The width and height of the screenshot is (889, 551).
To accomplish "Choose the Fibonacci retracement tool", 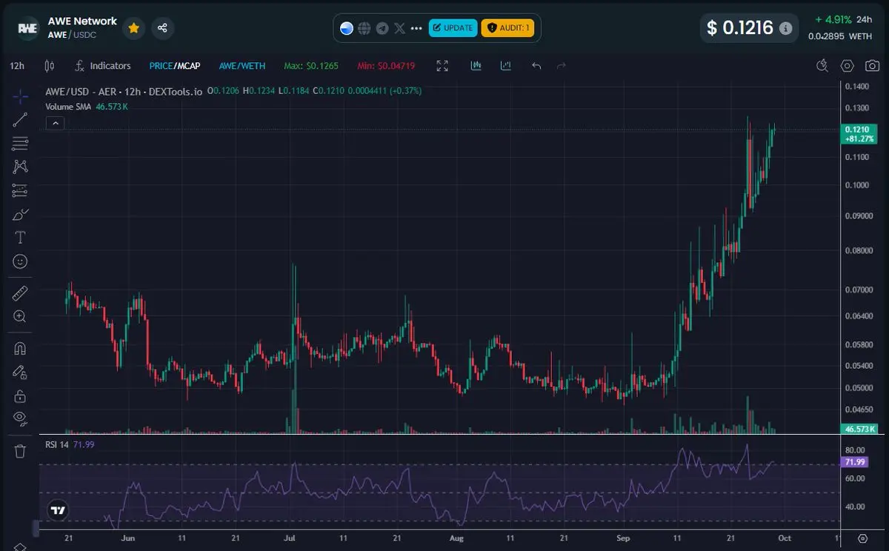I will tap(20, 144).
